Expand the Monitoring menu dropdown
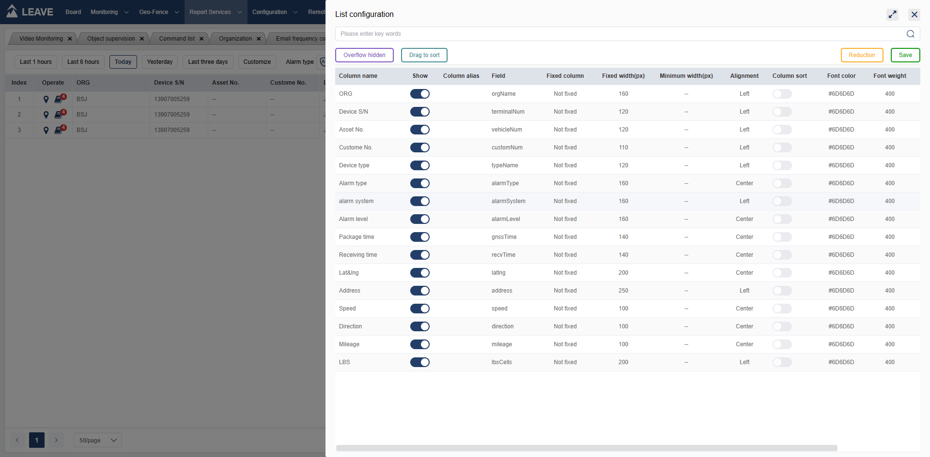The image size is (930, 457). (109, 12)
